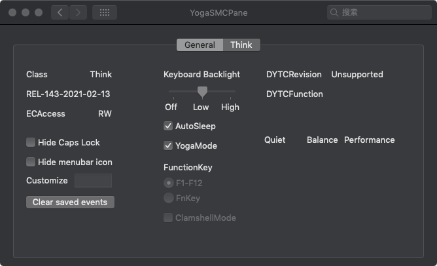
Task: Uncheck the YogaMode option
Action: pyautogui.click(x=168, y=145)
